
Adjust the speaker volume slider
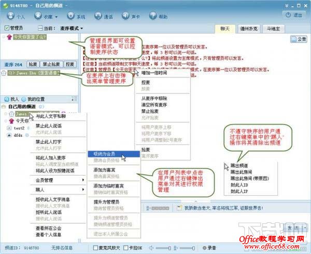coord(163,248)
